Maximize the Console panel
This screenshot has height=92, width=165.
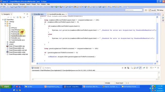click(x=158, y=68)
